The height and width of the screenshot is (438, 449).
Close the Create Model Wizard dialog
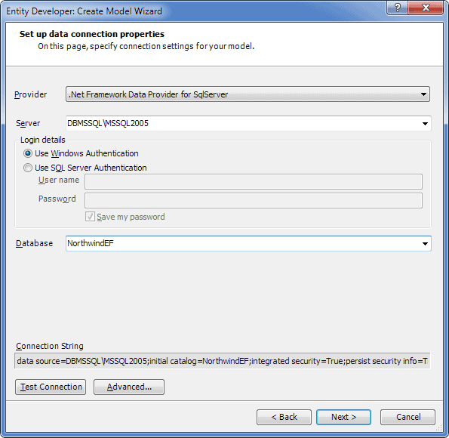click(426, 8)
